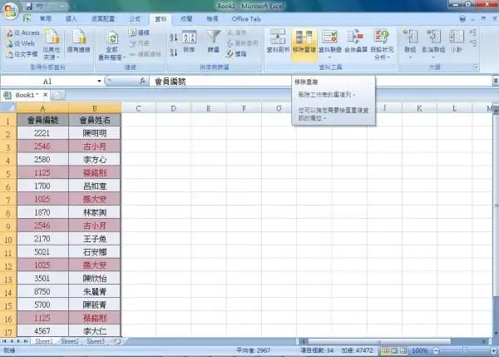Sort A to Z ascending
Viewport: 499px width, 357px height.
pyautogui.click(x=174, y=37)
